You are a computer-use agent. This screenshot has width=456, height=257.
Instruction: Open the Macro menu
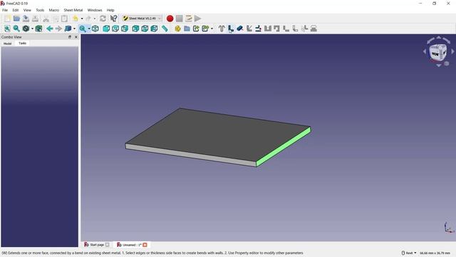[x=54, y=10]
